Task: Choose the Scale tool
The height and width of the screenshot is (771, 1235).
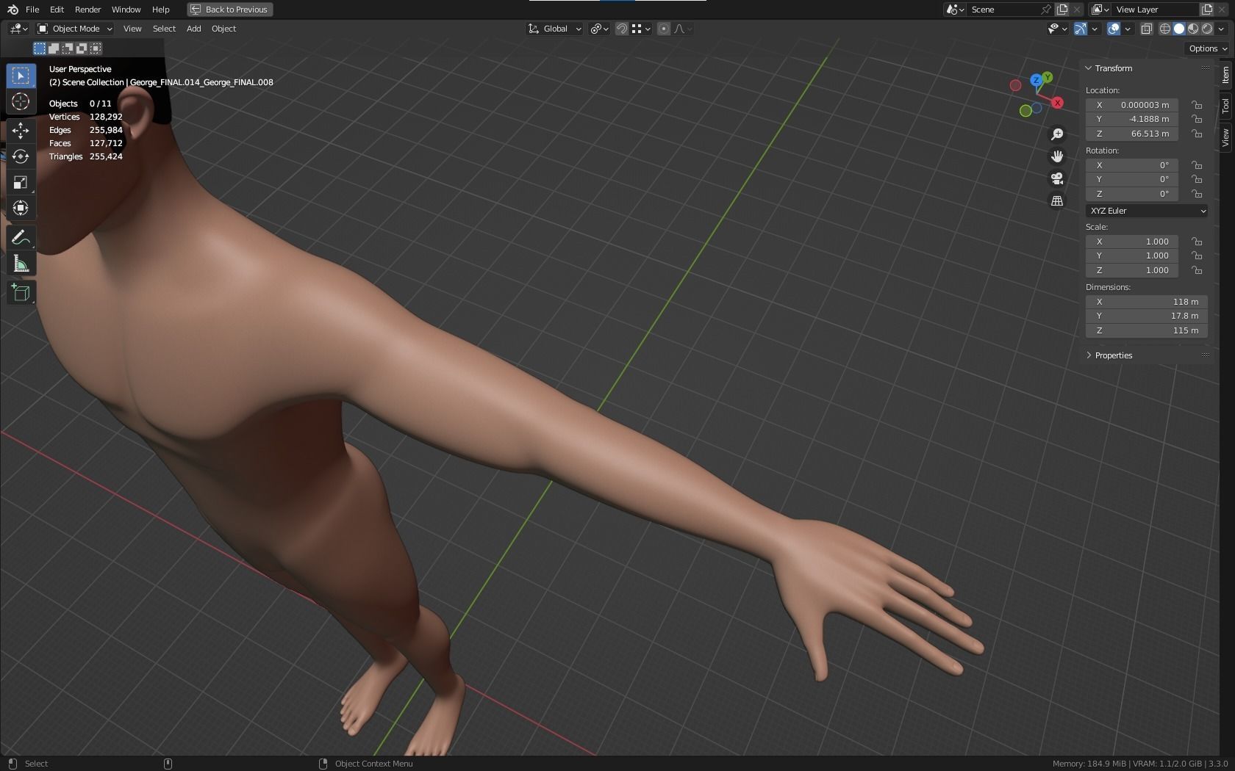Action: click(21, 182)
